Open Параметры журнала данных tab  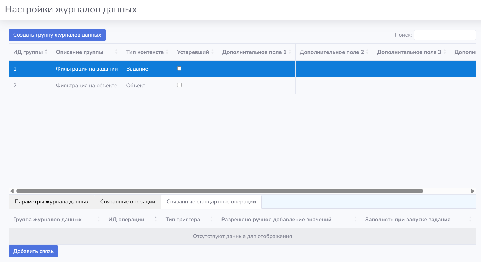coord(52,202)
